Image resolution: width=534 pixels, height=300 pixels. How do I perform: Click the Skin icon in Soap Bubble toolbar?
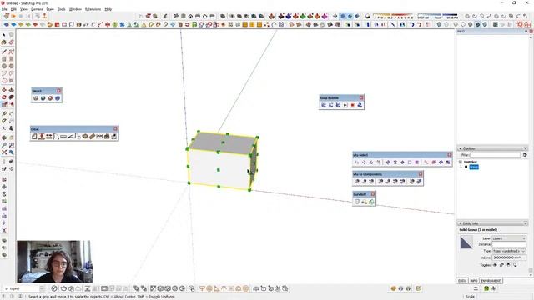(x=324, y=106)
